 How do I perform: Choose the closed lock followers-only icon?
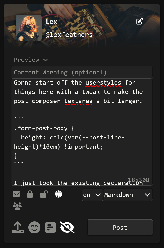[x=30, y=194]
